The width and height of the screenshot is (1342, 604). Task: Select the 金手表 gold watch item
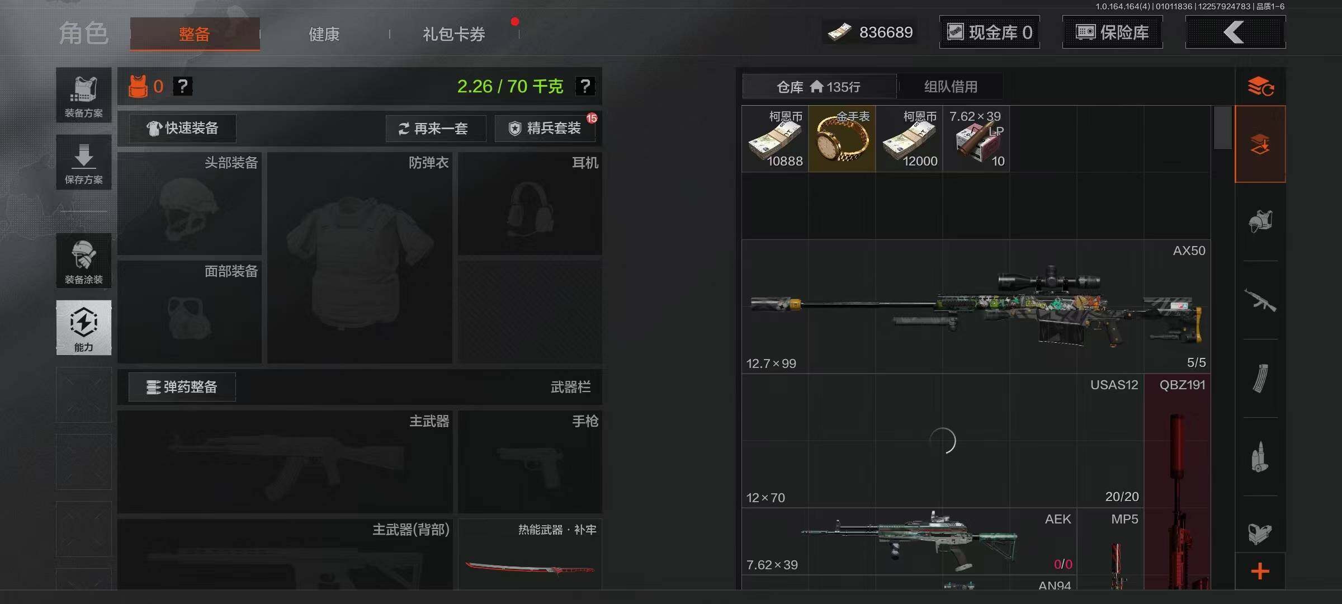click(x=842, y=139)
